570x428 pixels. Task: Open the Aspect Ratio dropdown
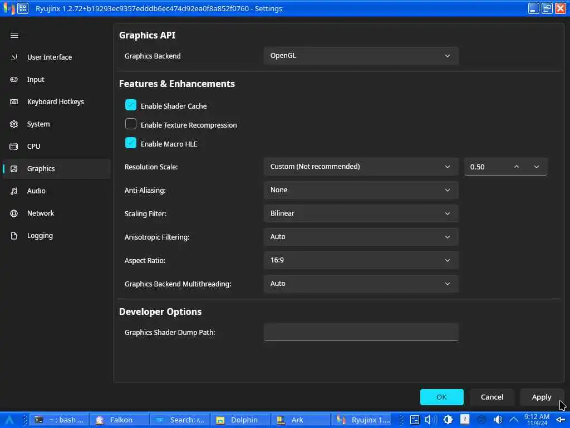361,260
